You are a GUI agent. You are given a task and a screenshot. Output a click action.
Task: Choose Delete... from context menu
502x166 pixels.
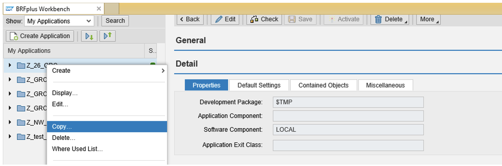(107, 138)
